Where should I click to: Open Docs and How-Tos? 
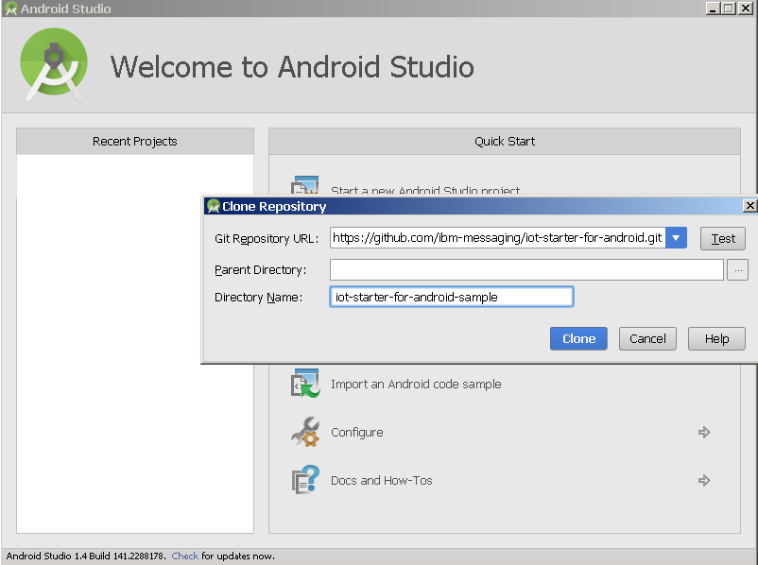click(382, 480)
